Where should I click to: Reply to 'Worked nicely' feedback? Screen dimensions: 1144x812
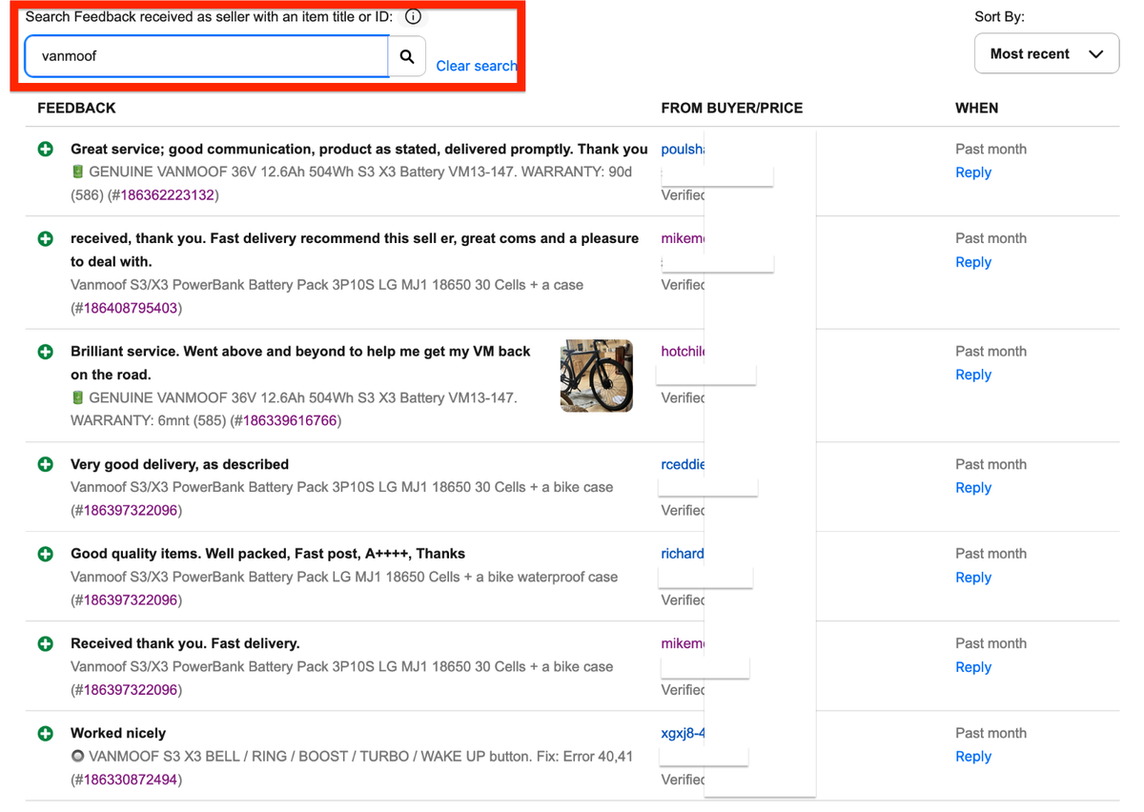click(973, 756)
